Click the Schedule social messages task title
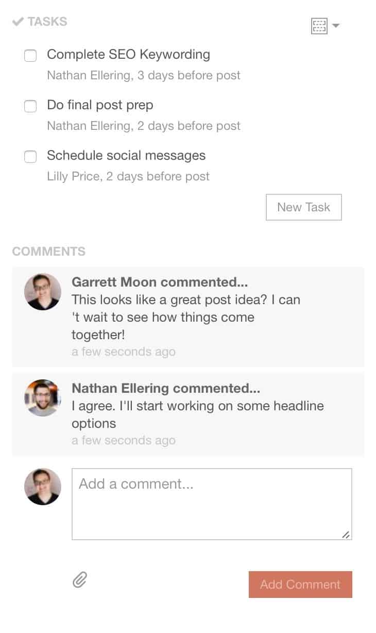Viewport: 376px width, 633px height. click(126, 155)
